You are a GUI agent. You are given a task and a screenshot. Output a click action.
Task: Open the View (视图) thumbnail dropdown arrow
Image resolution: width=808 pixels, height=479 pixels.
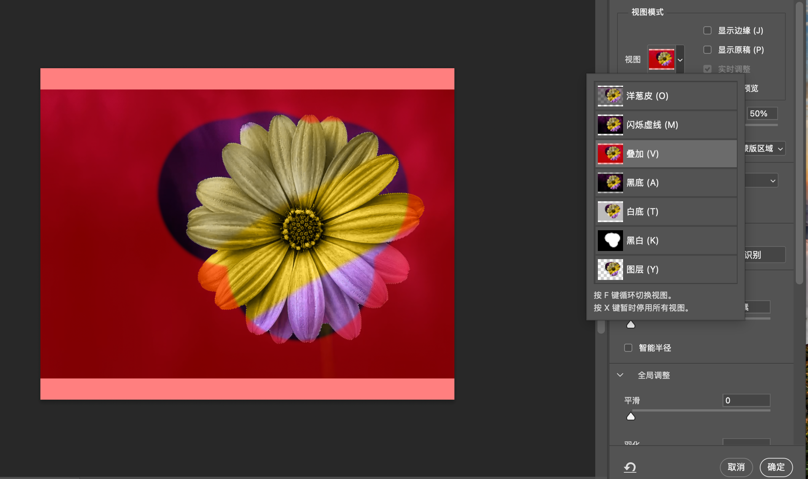point(680,60)
